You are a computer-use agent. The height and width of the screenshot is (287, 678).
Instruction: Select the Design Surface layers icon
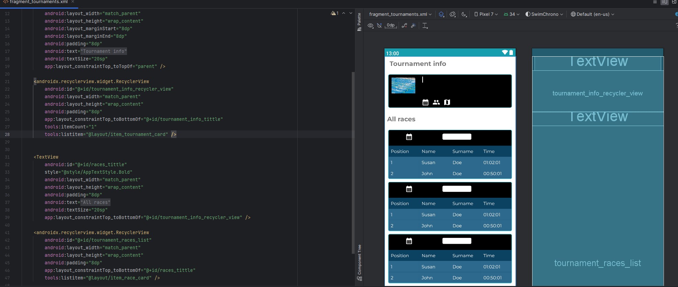click(441, 14)
